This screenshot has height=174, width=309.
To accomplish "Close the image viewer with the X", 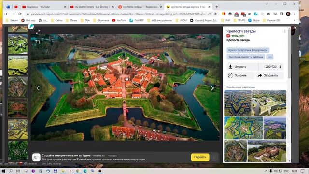I will click(295, 28).
